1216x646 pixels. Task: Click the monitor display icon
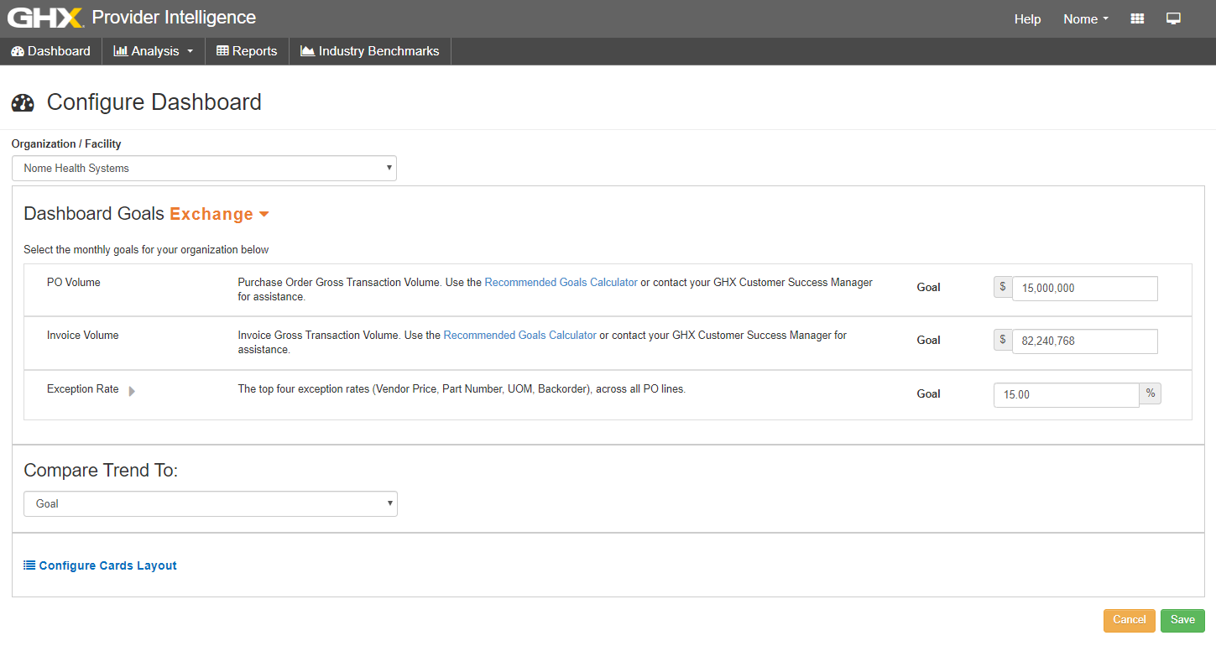coord(1173,18)
